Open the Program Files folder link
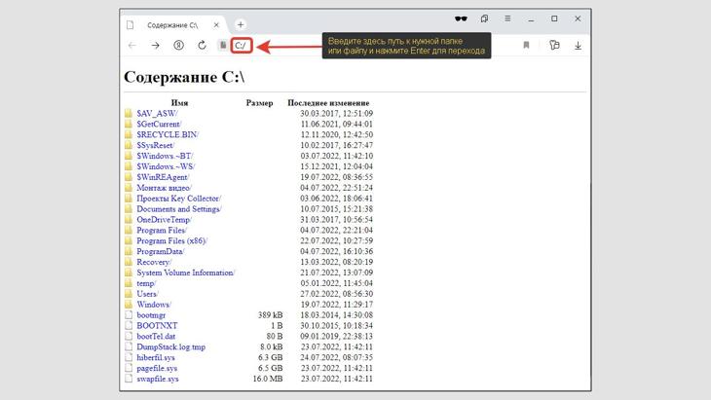The width and height of the screenshot is (711, 400). point(162,230)
